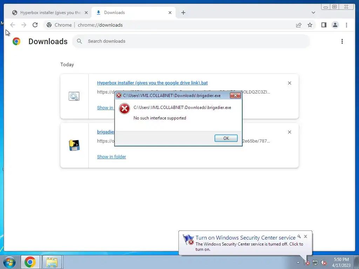Close the Security Center notification balloon

[x=305, y=236]
